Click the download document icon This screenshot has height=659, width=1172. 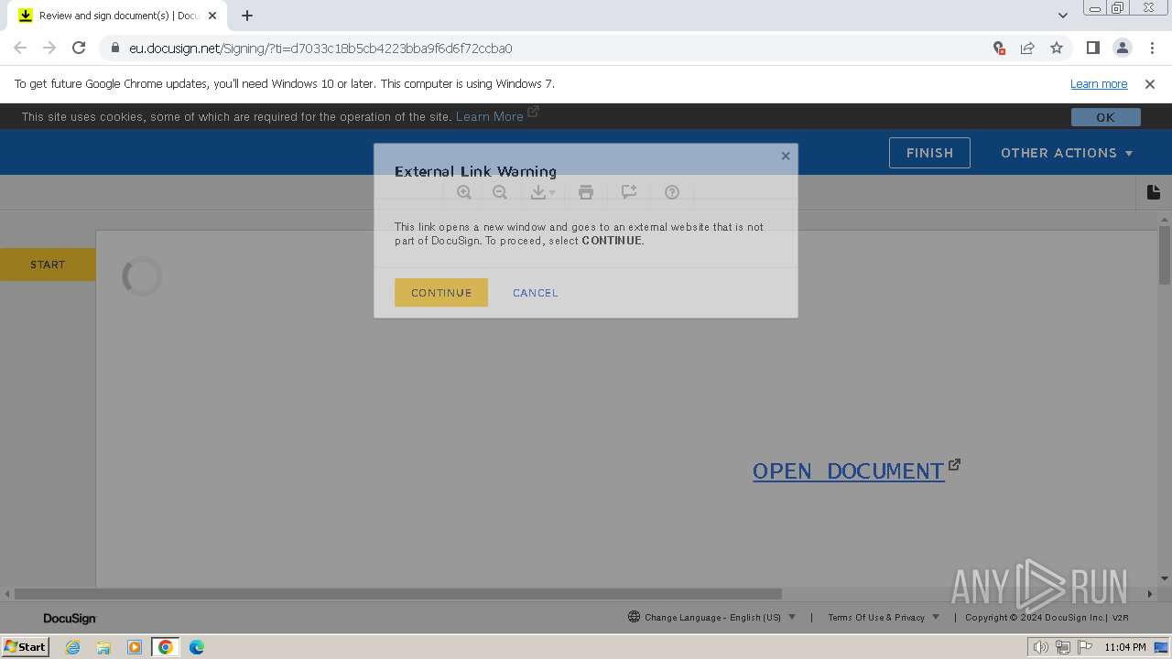pos(543,192)
